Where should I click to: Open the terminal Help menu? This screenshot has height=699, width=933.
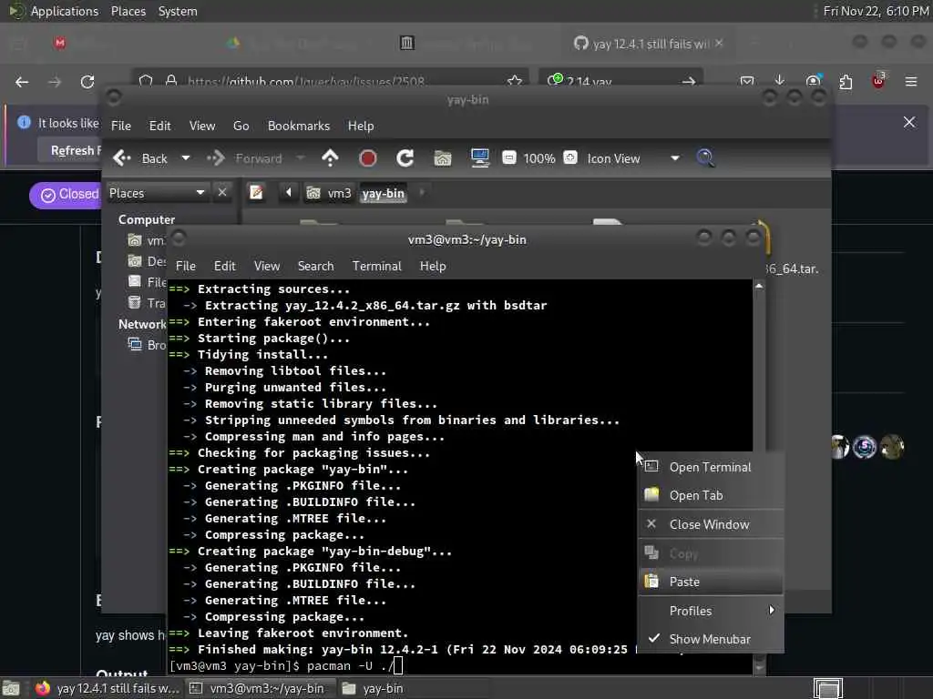433,267
